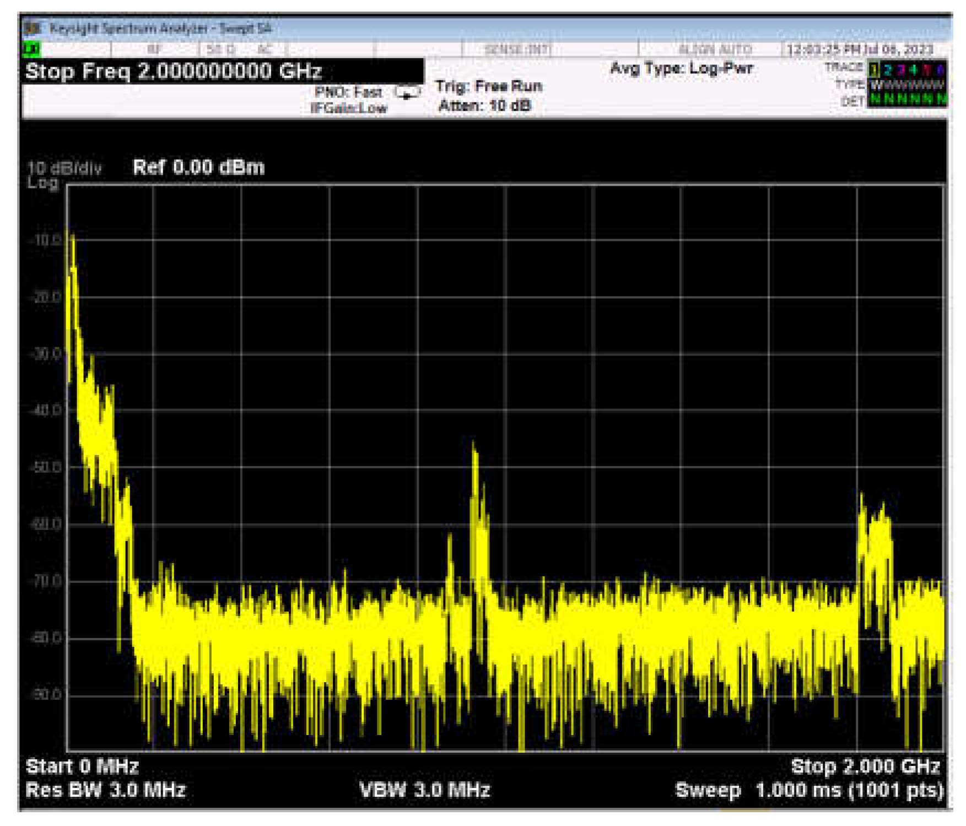Click the Keysight app icon in title bar
This screenshot has width=966, height=826.
click(33, 28)
